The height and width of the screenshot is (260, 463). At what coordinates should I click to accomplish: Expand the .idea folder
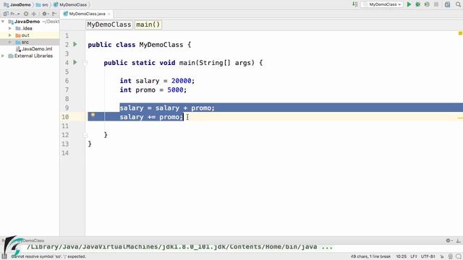pyautogui.click(x=10, y=28)
